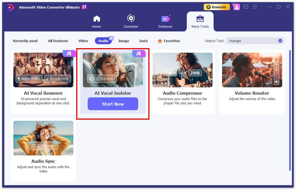This screenshot has height=190, width=296.
Task: Open the hamburger menu in title bar
Action: point(255,7)
